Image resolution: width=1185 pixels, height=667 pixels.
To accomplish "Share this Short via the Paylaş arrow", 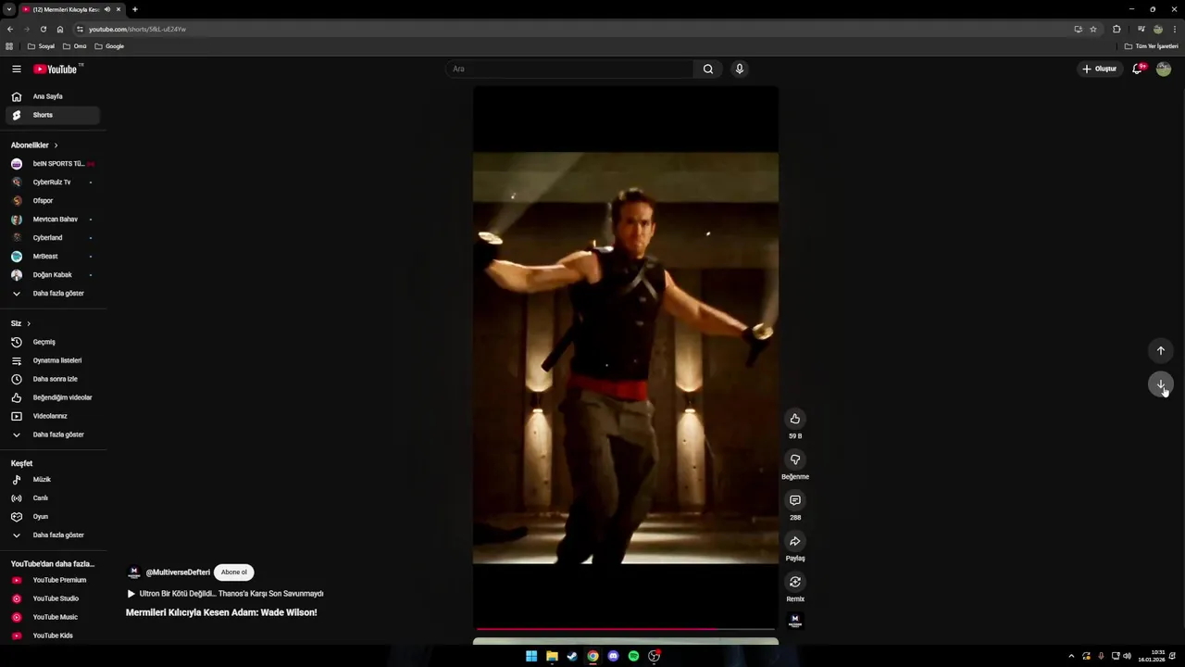I will (794, 541).
